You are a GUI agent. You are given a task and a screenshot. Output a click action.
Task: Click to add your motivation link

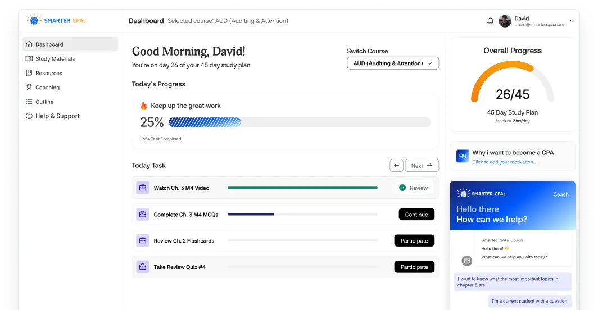click(504, 162)
